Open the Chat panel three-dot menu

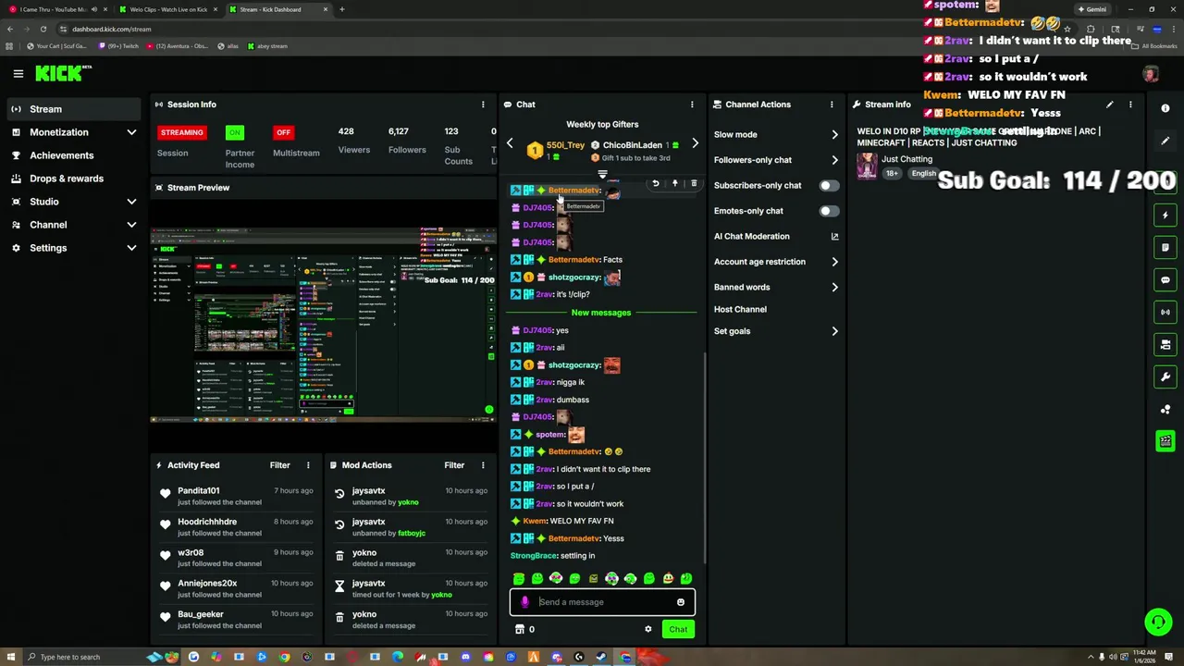click(692, 105)
